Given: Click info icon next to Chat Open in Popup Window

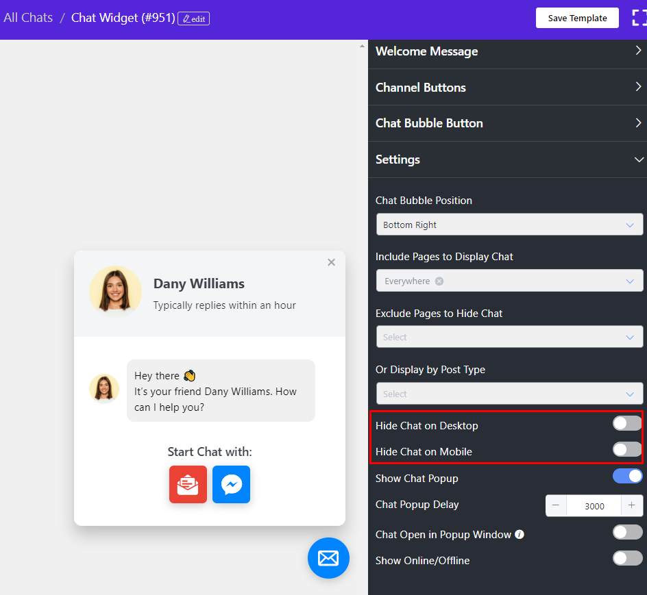Looking at the screenshot, I should (x=520, y=534).
